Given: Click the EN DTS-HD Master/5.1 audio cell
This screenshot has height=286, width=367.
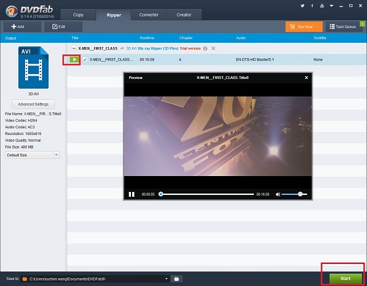Looking at the screenshot, I should click(x=254, y=60).
